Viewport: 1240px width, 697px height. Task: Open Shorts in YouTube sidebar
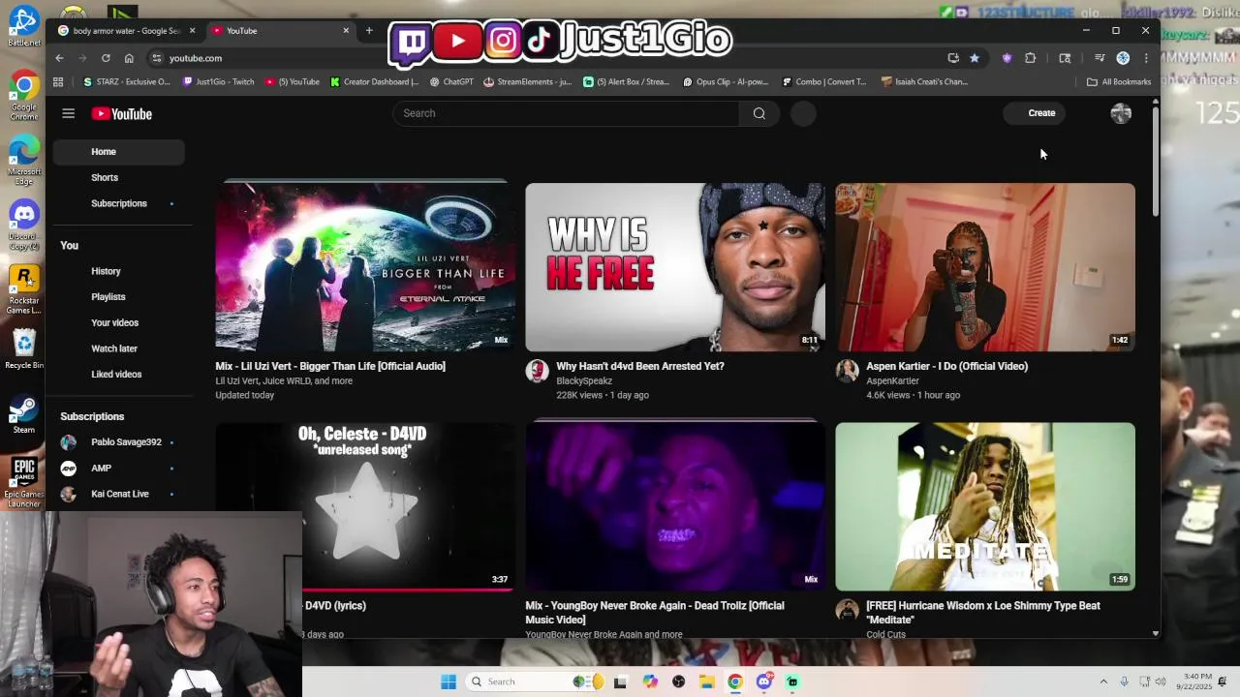(119, 178)
